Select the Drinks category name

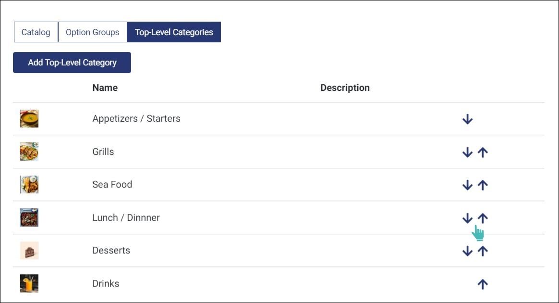(106, 284)
